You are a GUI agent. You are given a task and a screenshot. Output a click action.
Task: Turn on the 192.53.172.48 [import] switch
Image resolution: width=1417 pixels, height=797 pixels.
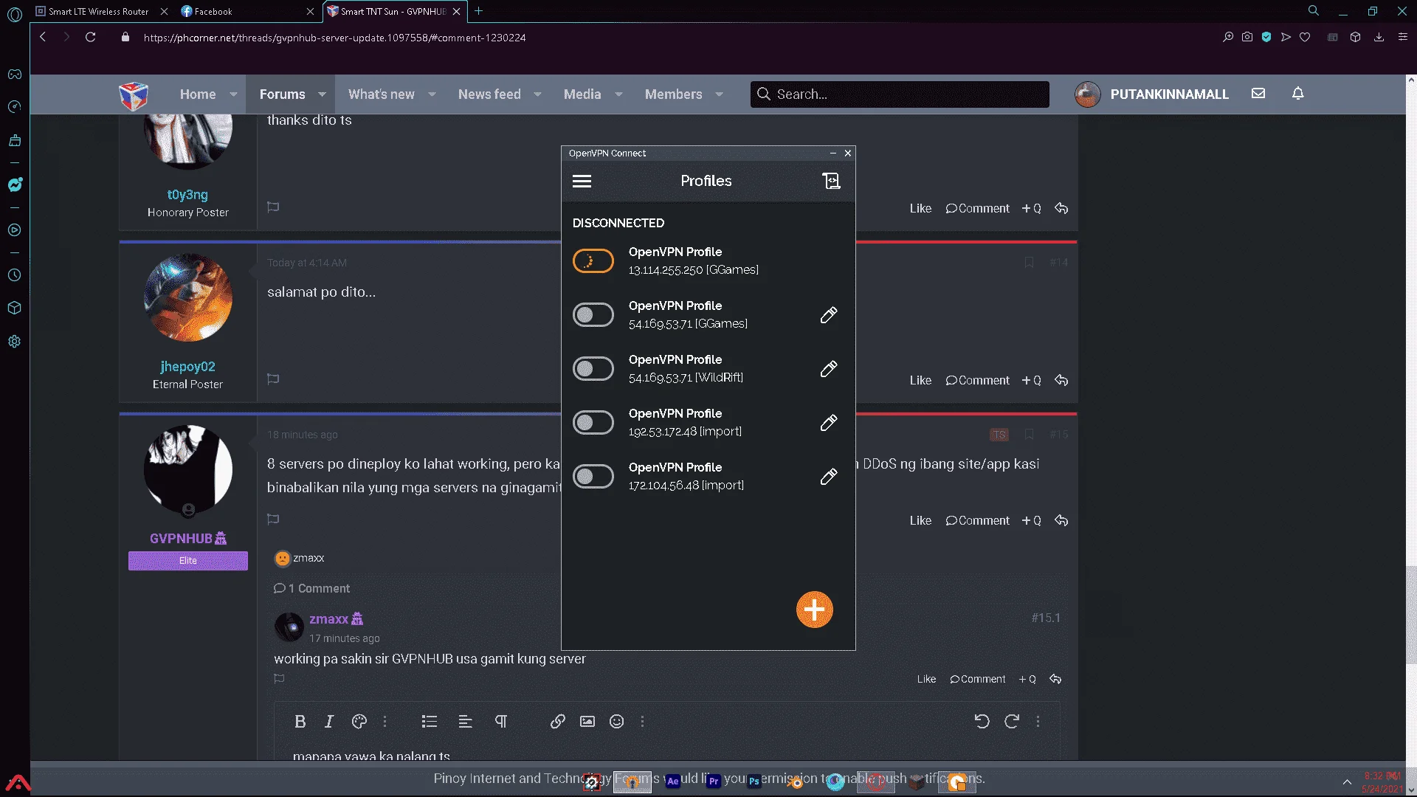(x=593, y=423)
